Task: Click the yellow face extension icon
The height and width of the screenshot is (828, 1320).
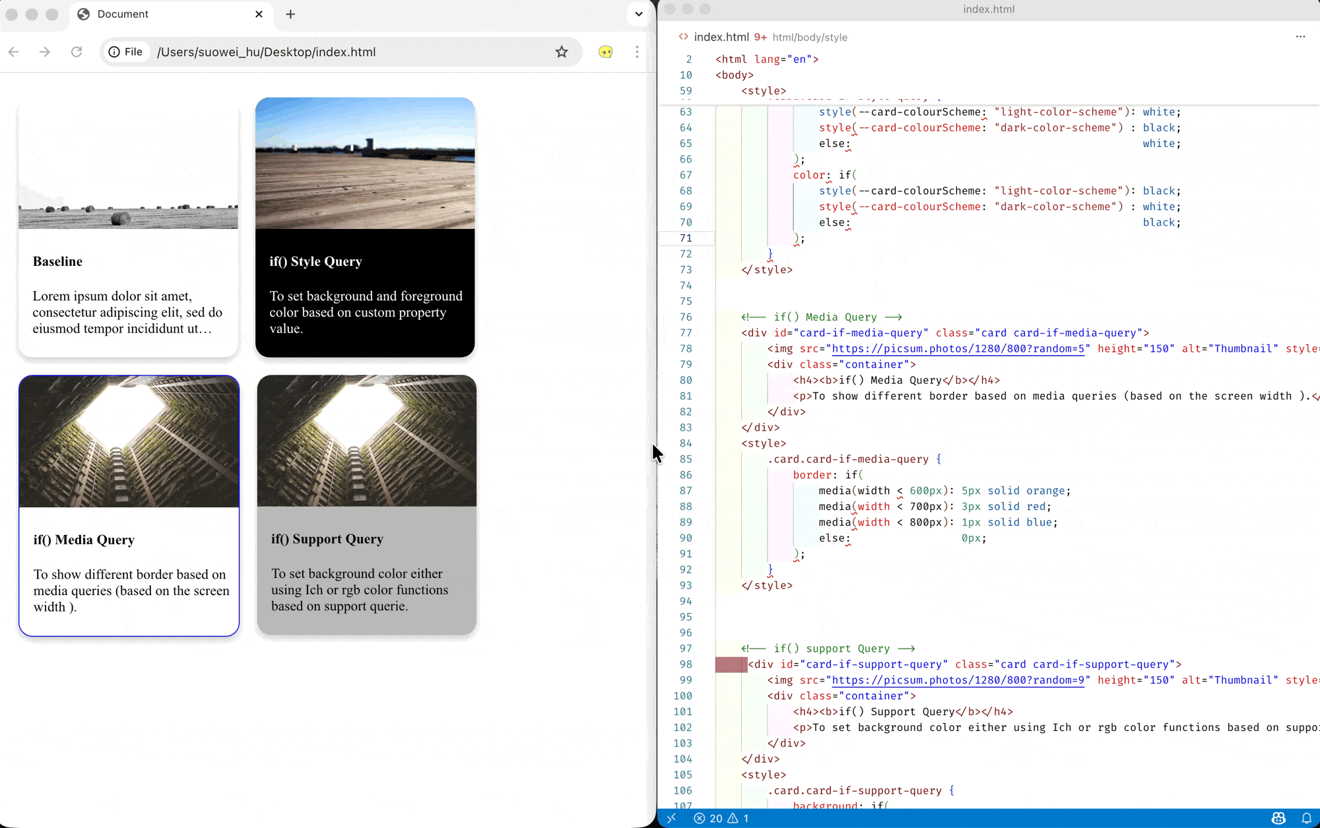Action: click(605, 51)
